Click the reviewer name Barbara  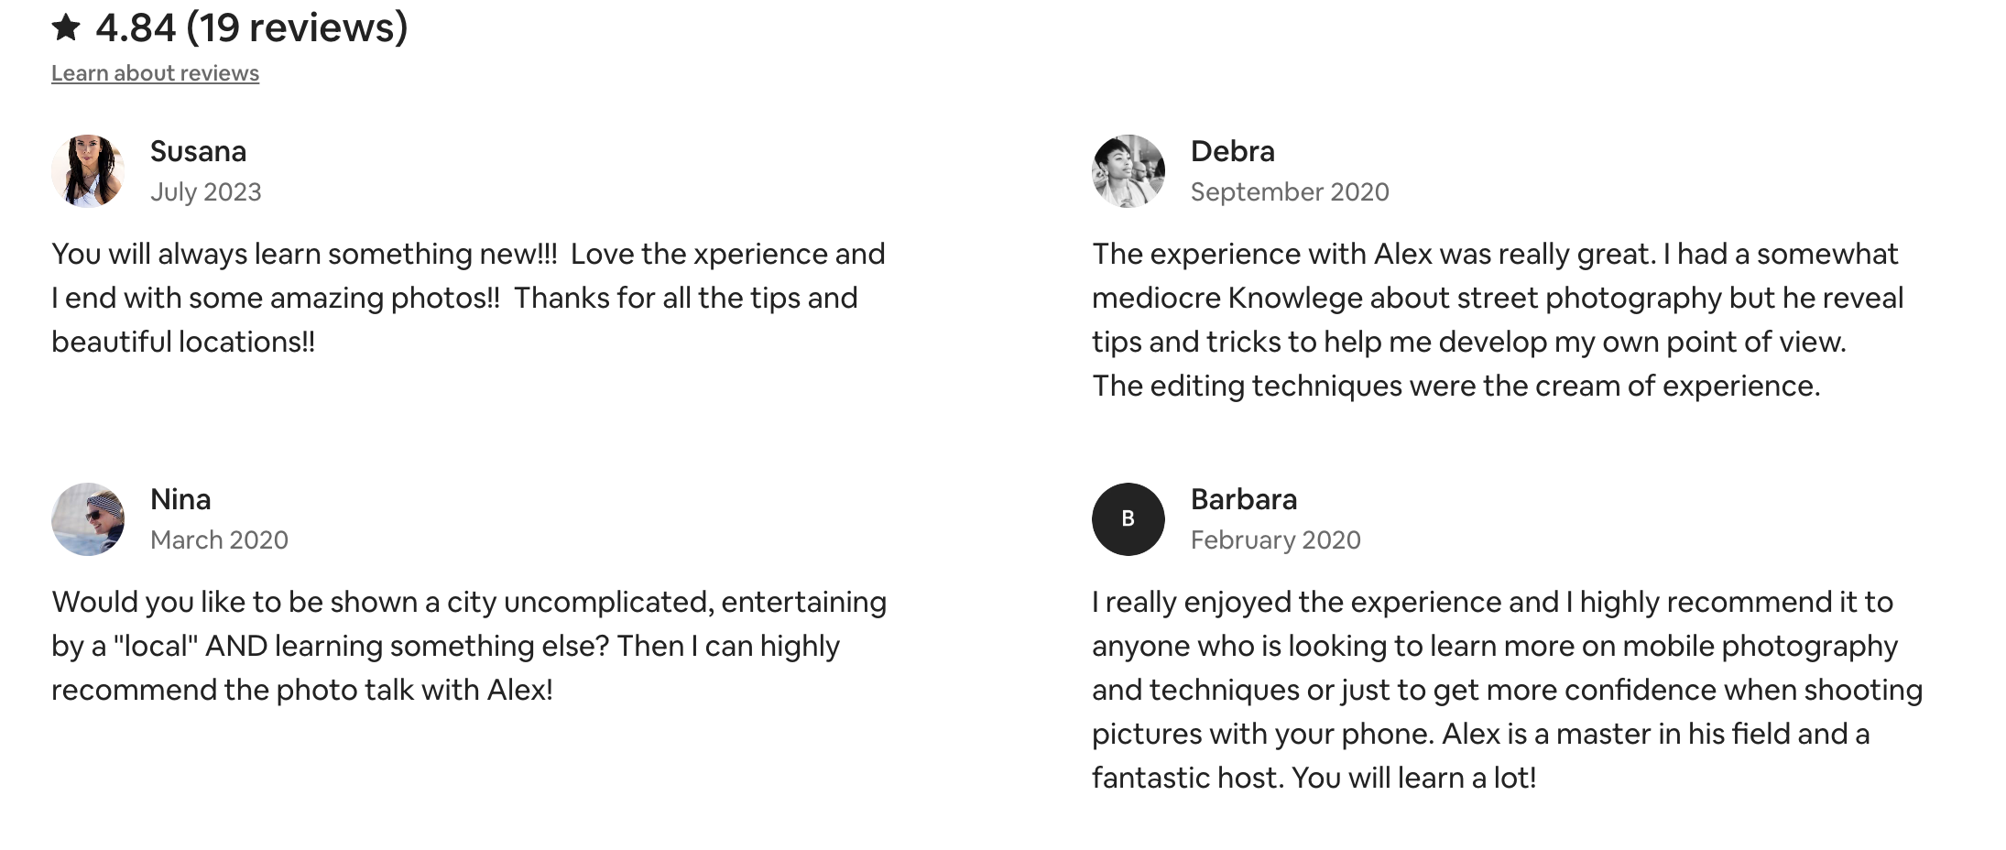click(x=1243, y=499)
